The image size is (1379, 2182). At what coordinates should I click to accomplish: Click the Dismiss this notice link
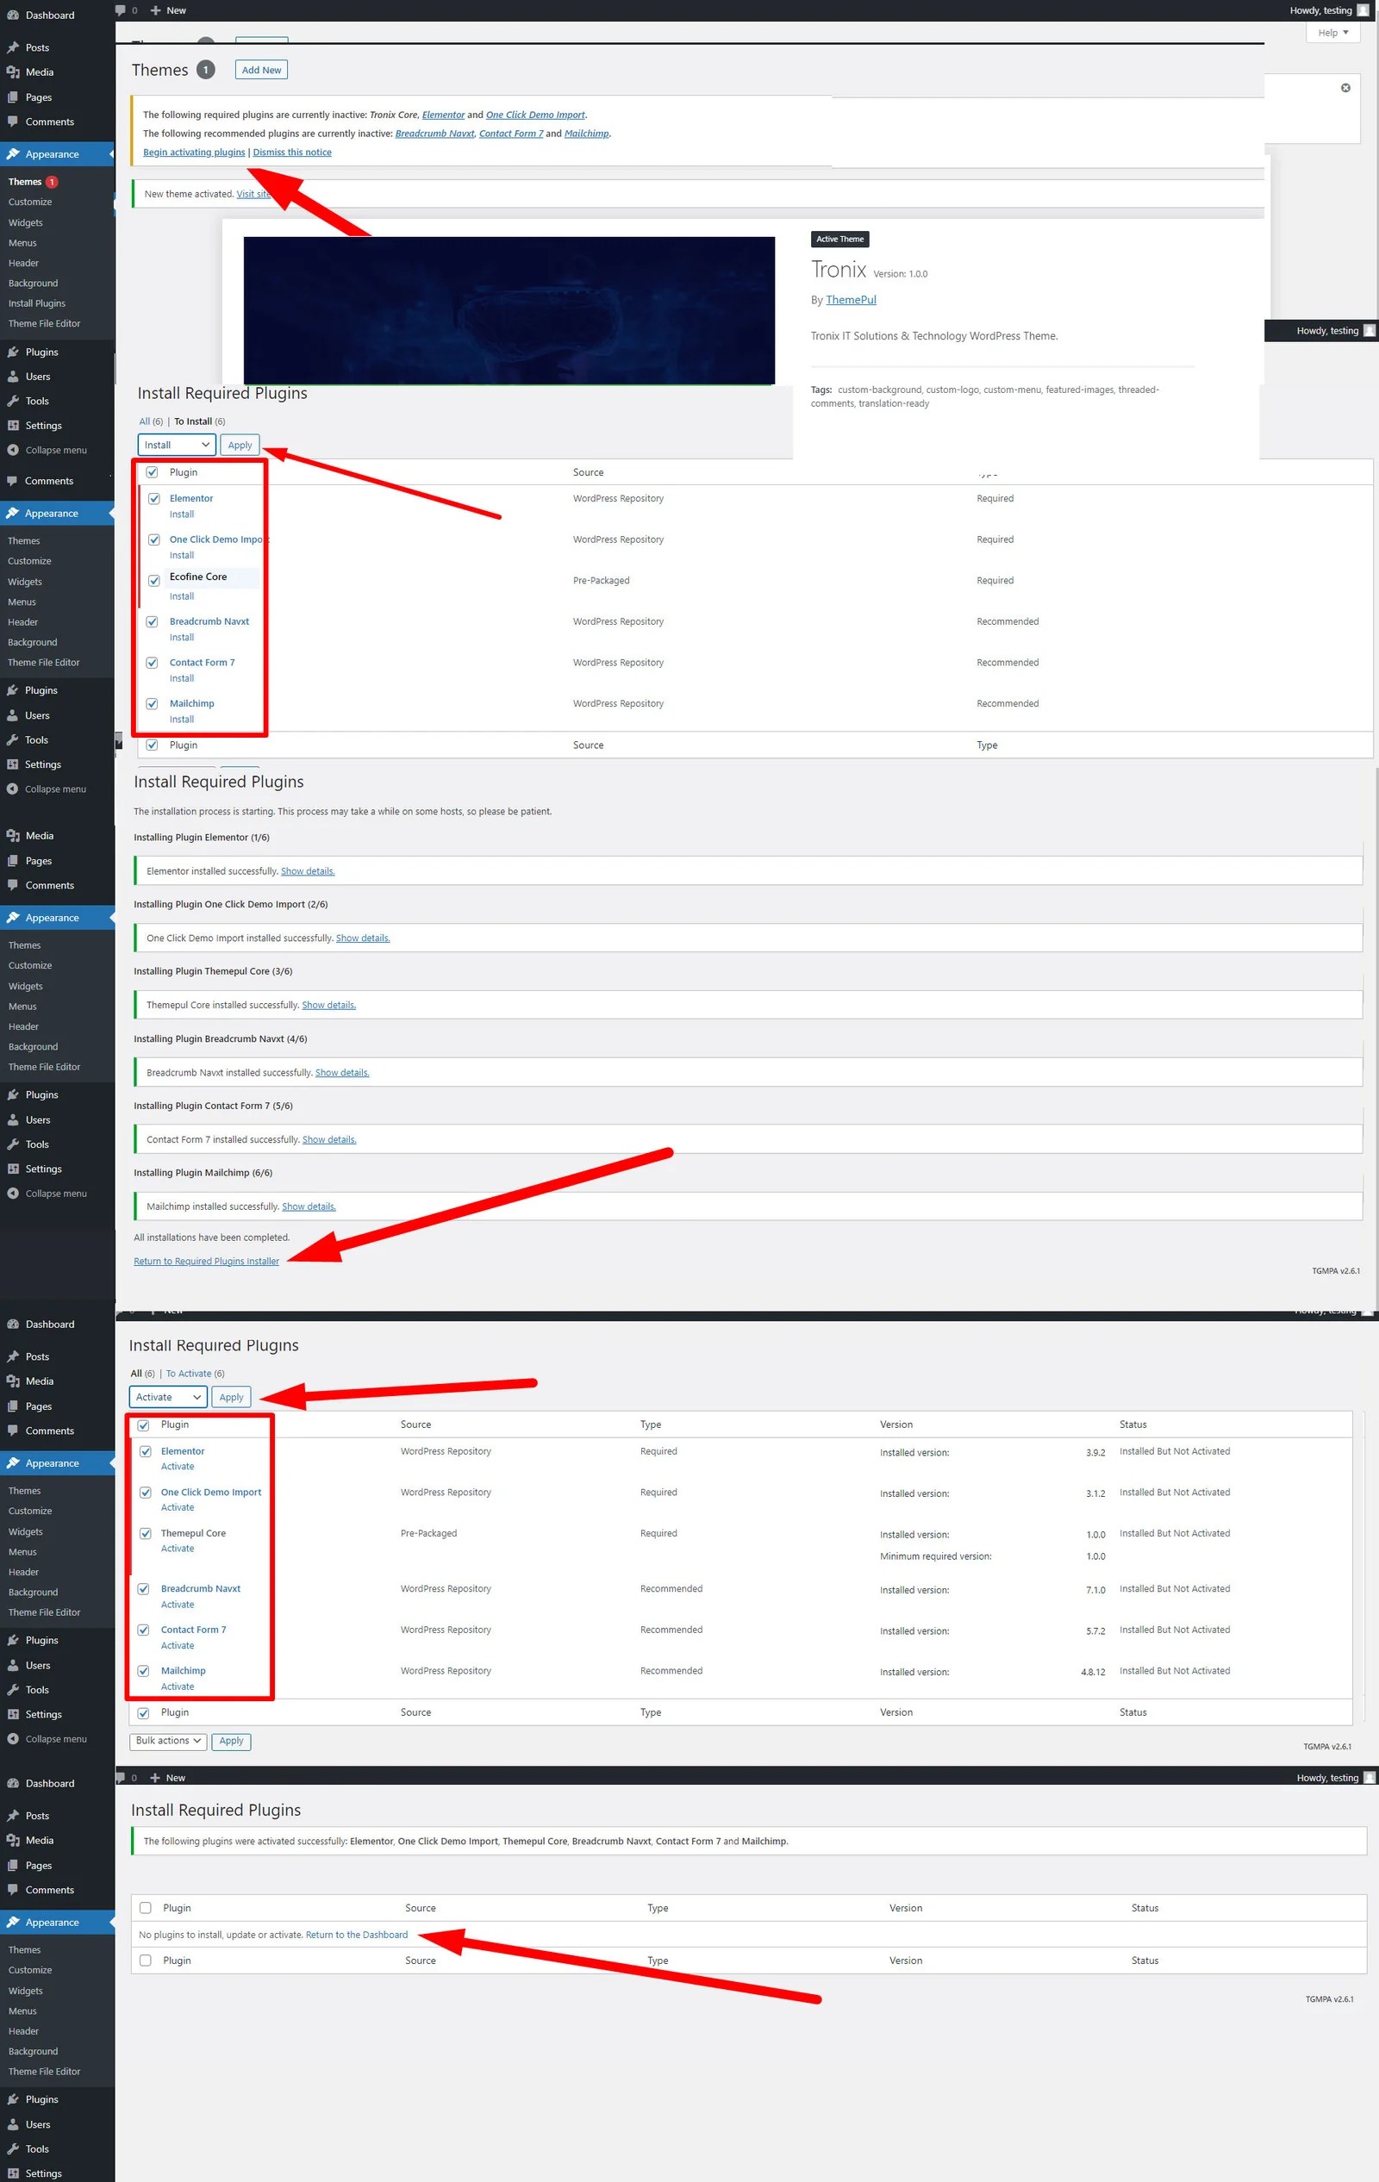click(x=292, y=153)
